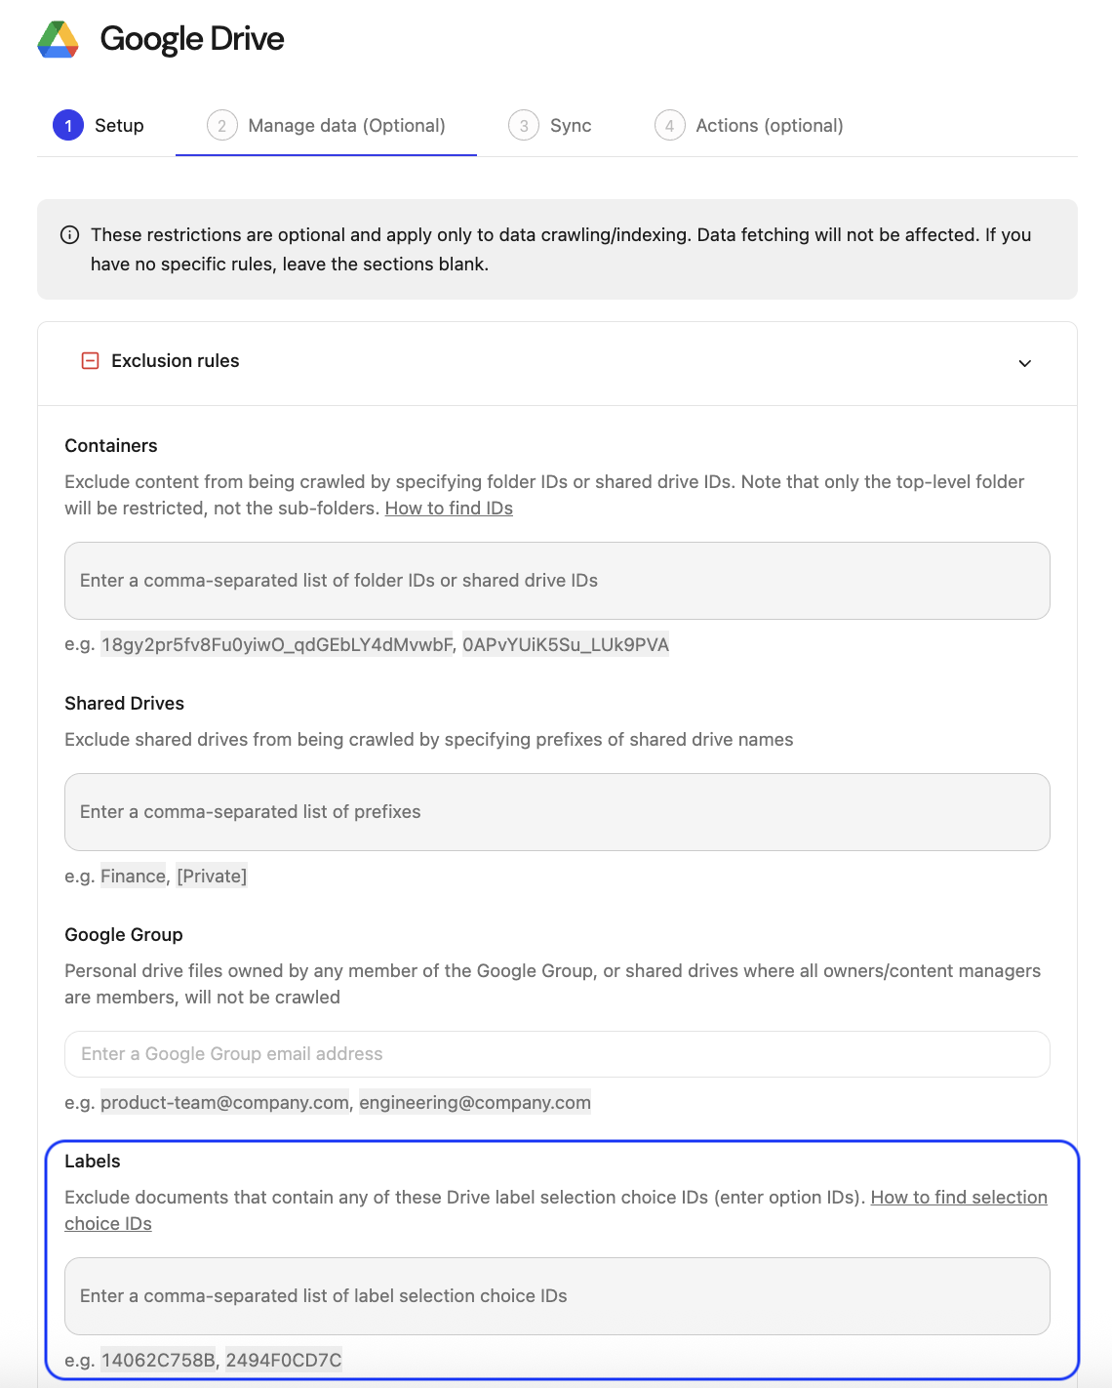This screenshot has width=1112, height=1388.
Task: Click the red minus icon beside Exclusion rules
Action: click(x=90, y=361)
